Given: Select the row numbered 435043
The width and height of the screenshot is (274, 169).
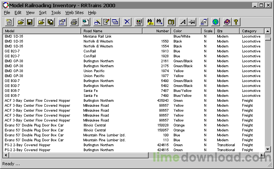Looking at the screenshot, I should click(134, 101).
